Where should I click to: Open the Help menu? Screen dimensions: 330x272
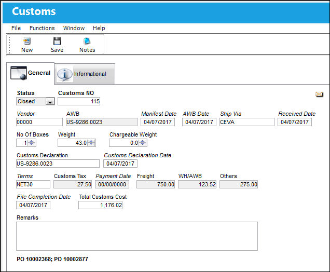coord(99,28)
